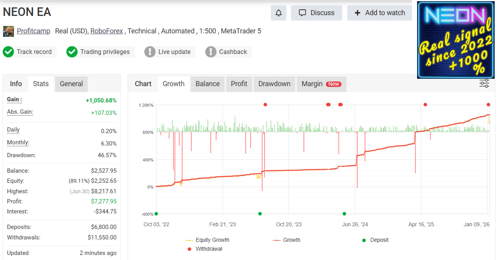Open the Profitcamp profile link

pyautogui.click(x=33, y=31)
